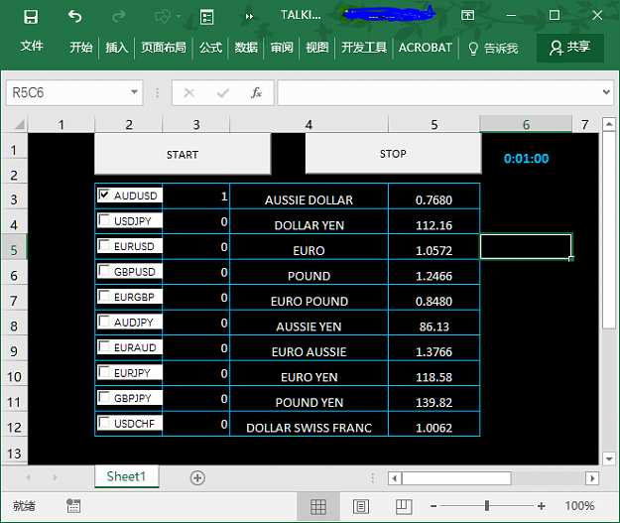Go to the previous sheet tab with the left arrow

[28, 478]
